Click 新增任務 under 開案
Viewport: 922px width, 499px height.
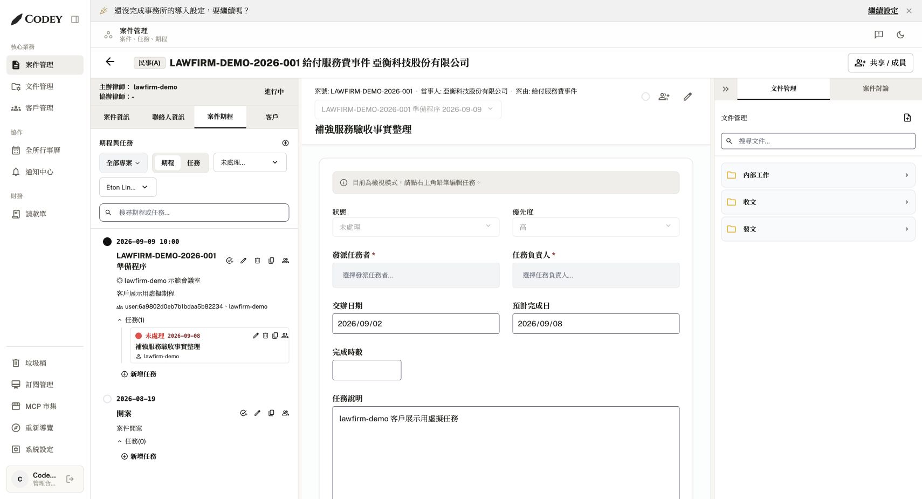tap(139, 456)
